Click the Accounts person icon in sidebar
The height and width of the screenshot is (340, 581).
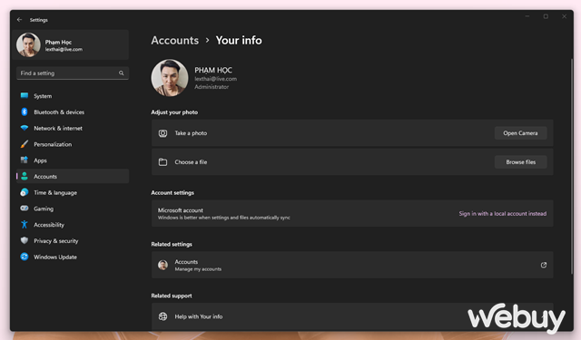coord(25,176)
